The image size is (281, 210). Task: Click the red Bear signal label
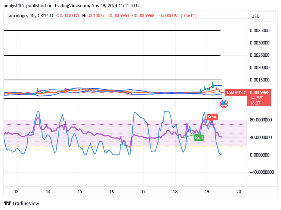212,117
